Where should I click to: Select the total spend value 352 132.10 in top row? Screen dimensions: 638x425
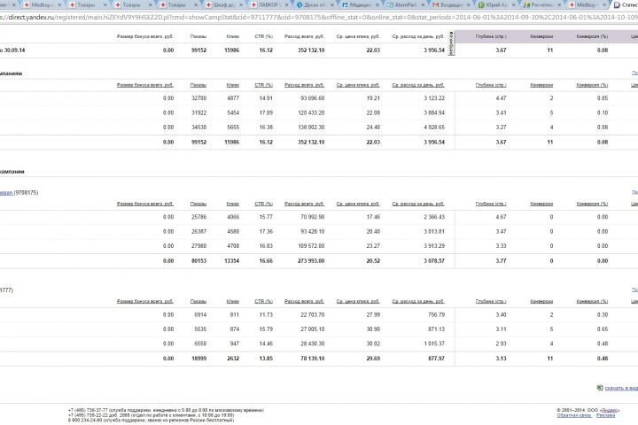(311, 50)
